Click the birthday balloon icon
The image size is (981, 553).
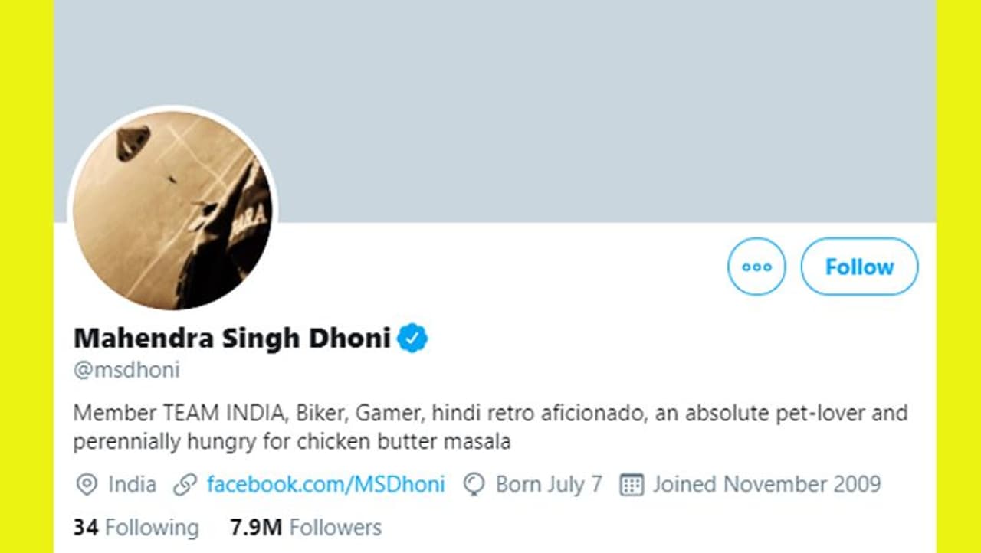pyautogui.click(x=475, y=485)
